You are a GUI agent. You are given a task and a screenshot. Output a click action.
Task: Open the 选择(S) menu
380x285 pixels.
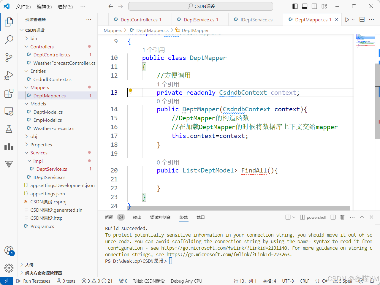pyautogui.click(x=65, y=7)
